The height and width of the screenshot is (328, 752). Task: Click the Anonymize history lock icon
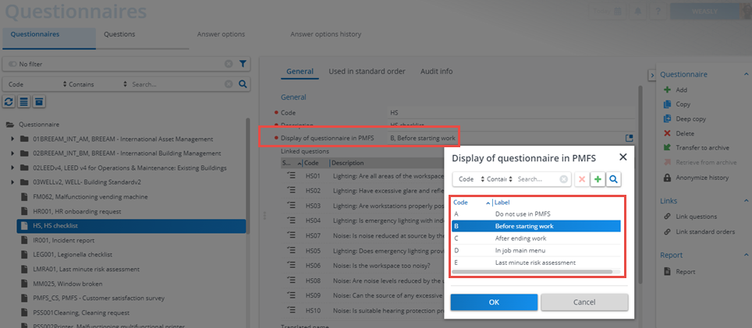coord(666,178)
